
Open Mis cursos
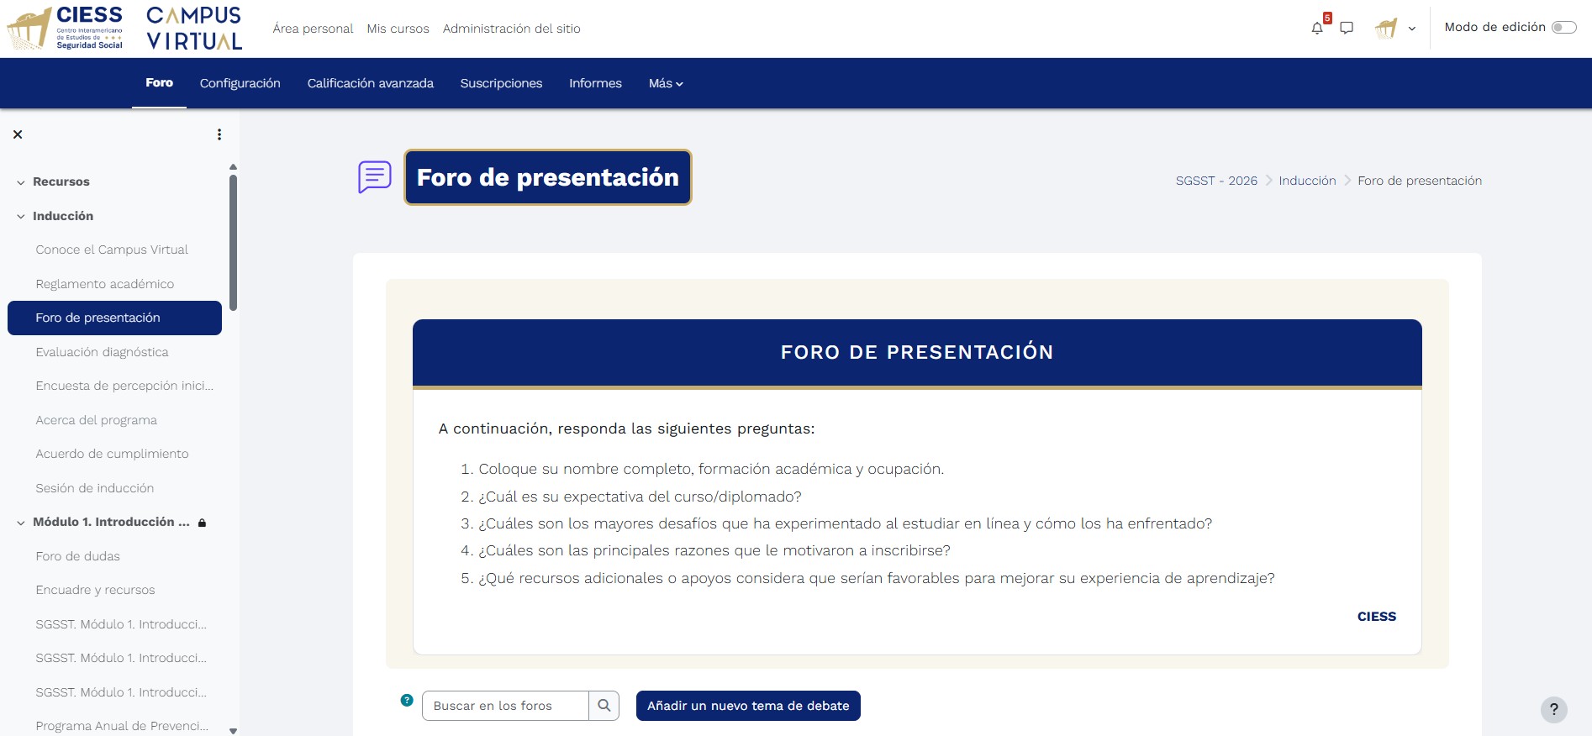[x=398, y=29]
